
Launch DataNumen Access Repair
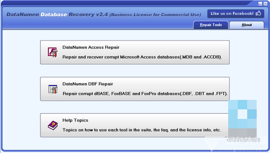(x=135, y=52)
